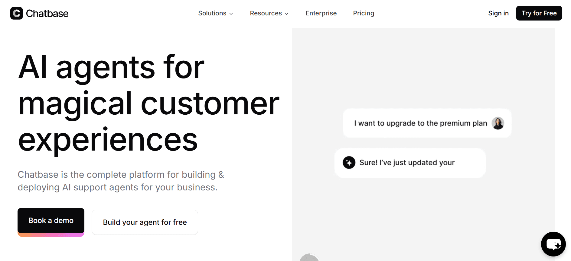The image size is (571, 261).
Task: Click the Book a demo button
Action: (x=51, y=221)
